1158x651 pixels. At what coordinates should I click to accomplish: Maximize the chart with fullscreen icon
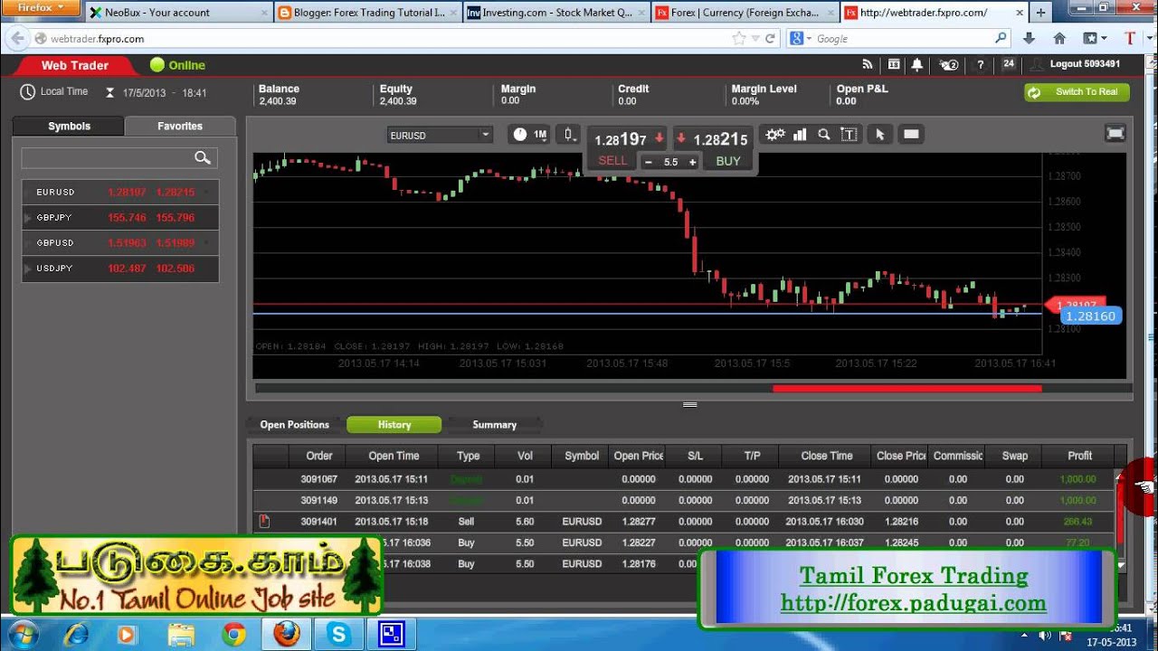click(x=1115, y=134)
